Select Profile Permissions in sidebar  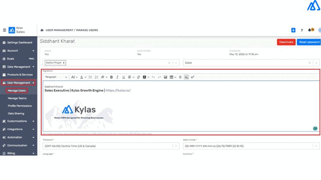pyautogui.click(x=20, y=106)
